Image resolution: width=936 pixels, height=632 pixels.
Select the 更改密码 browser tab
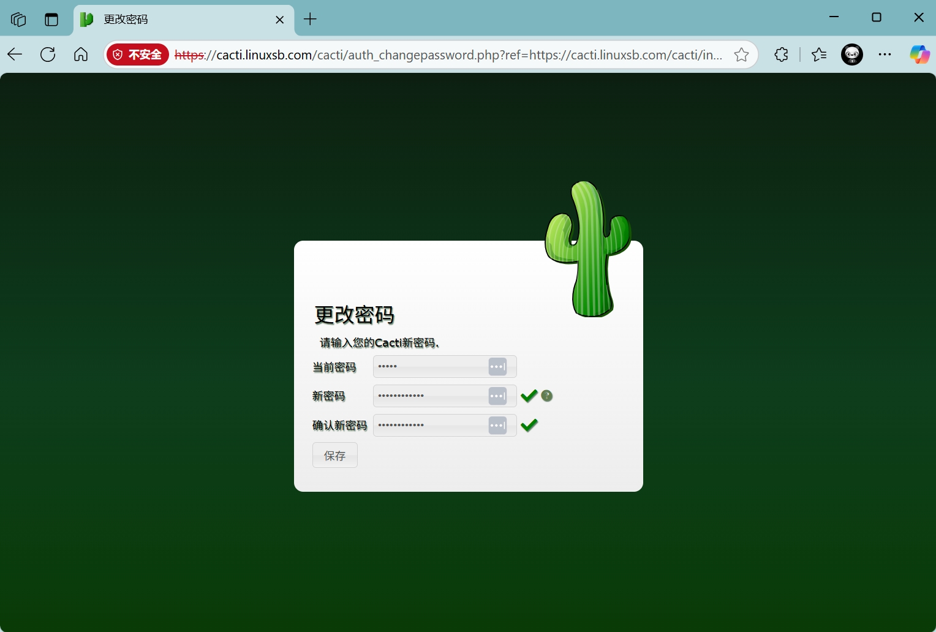tap(178, 20)
